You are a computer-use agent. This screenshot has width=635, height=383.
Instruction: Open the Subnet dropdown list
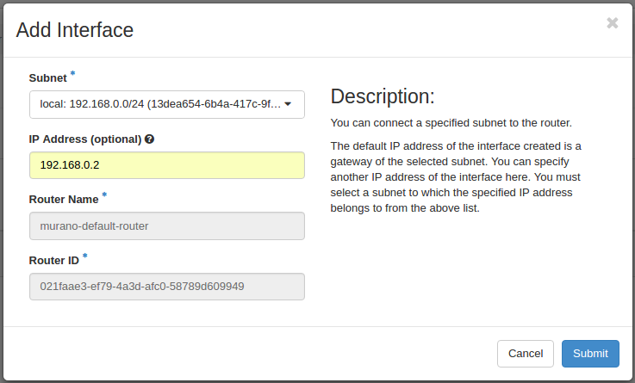(x=159, y=104)
